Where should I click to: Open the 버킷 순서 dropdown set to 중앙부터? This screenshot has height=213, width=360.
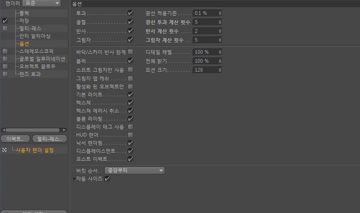pos(134,170)
